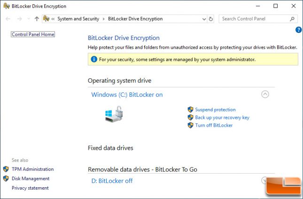Click the shield icon beside TPM Administration
The width and height of the screenshot is (303, 199).
(x=6, y=169)
